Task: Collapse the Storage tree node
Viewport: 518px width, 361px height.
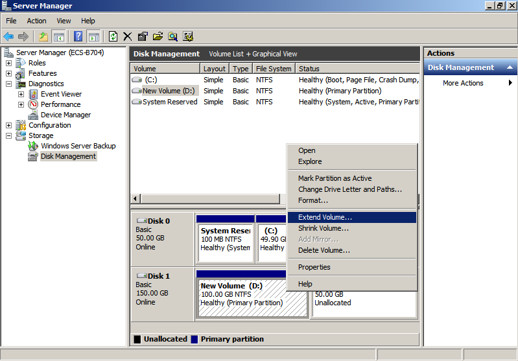Action: point(8,135)
